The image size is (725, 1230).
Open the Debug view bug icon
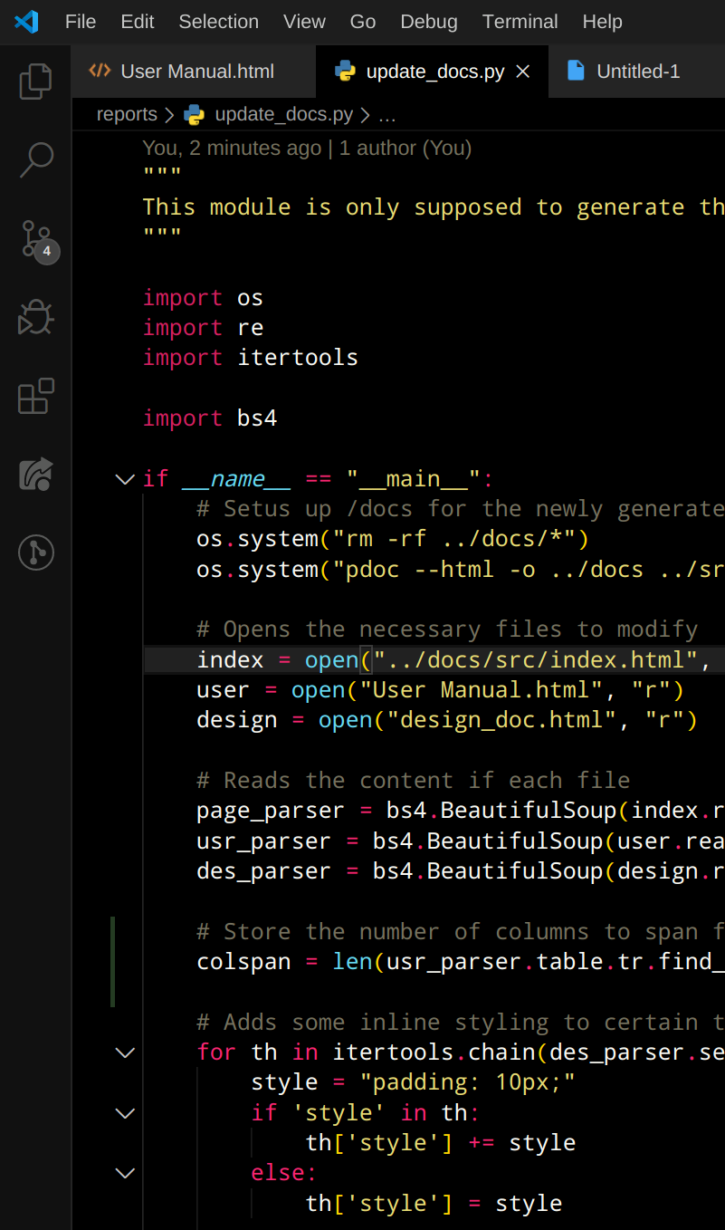[x=35, y=318]
